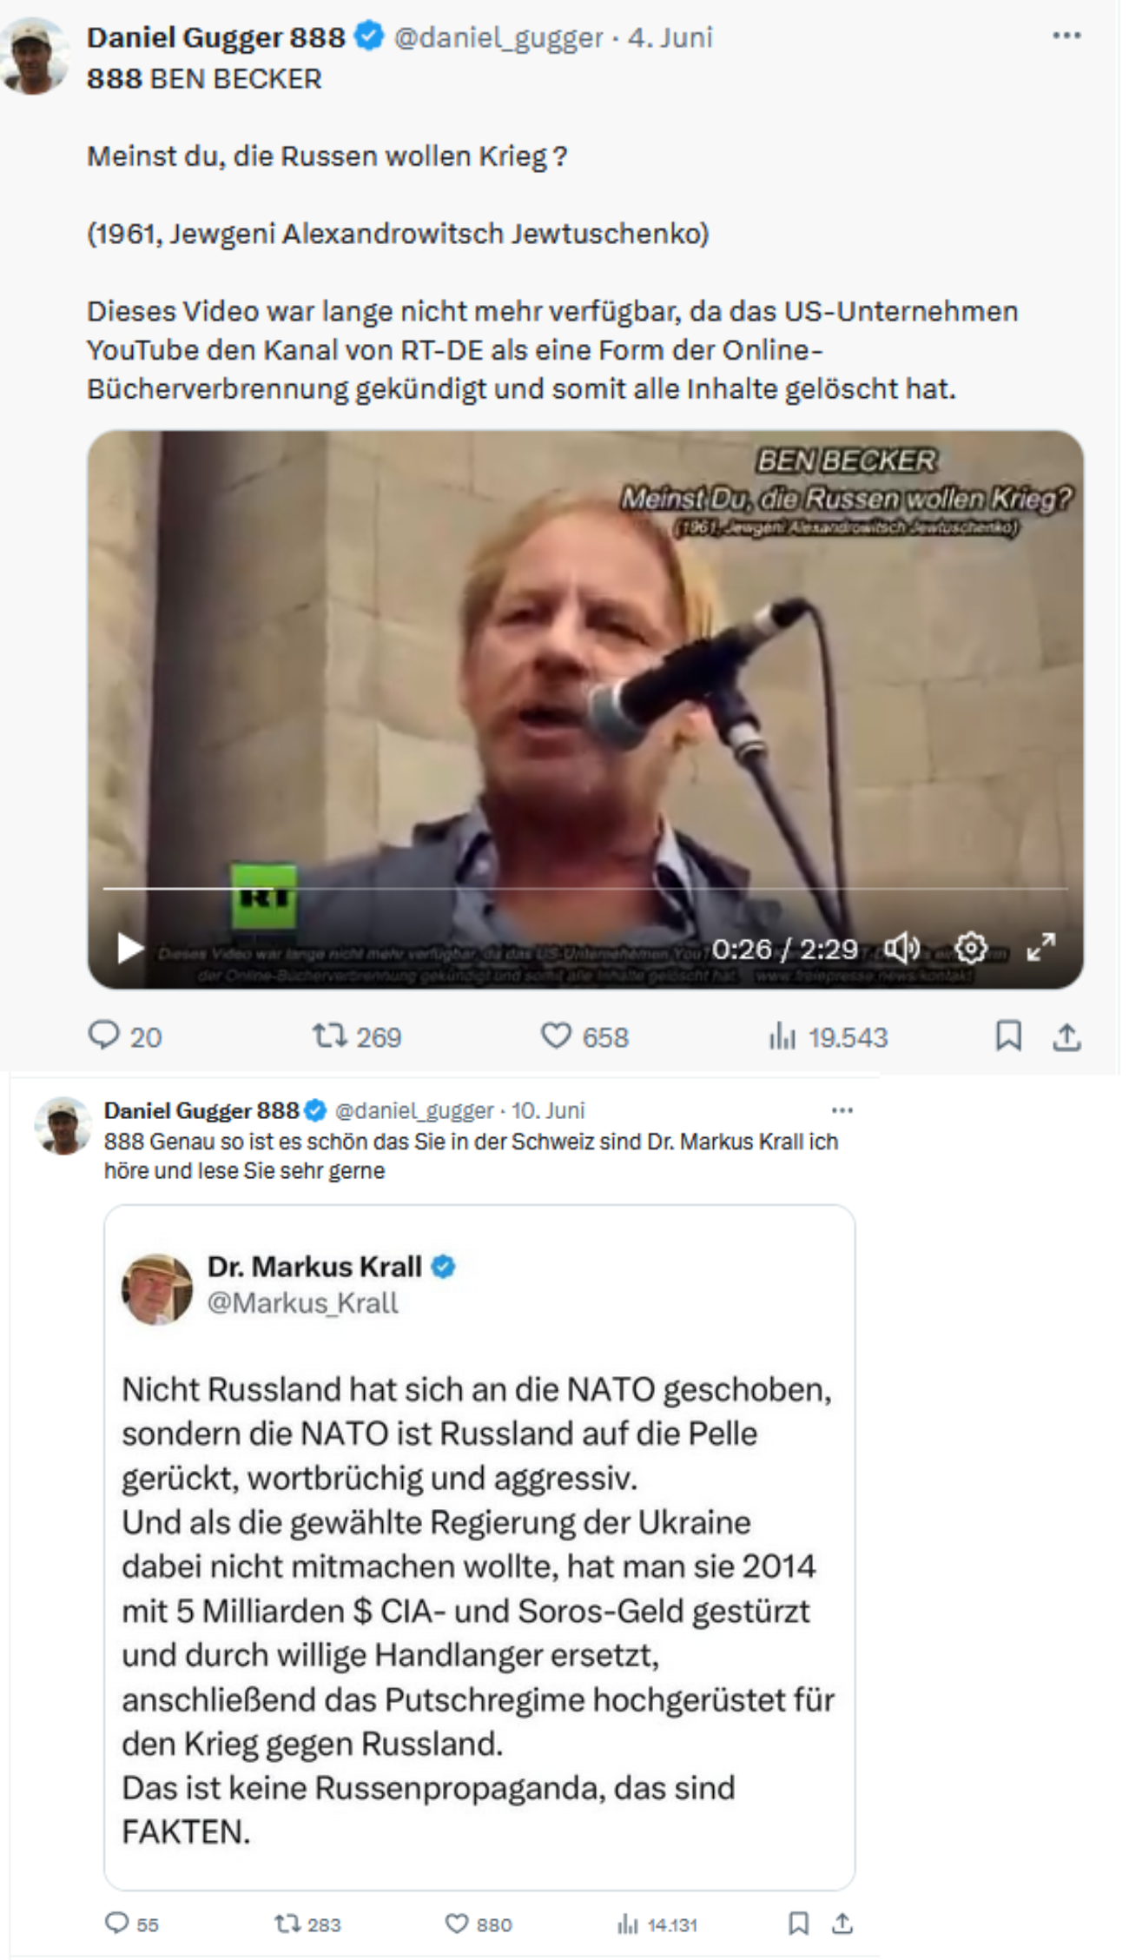Bookmark the Ben Becker tweet

pyautogui.click(x=1007, y=1036)
